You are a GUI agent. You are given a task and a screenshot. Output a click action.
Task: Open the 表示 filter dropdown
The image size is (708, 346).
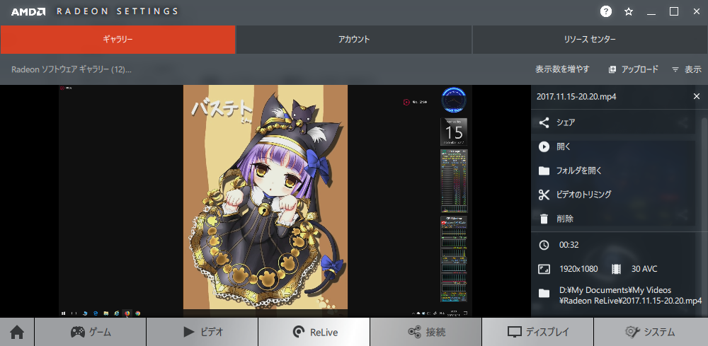coord(686,69)
